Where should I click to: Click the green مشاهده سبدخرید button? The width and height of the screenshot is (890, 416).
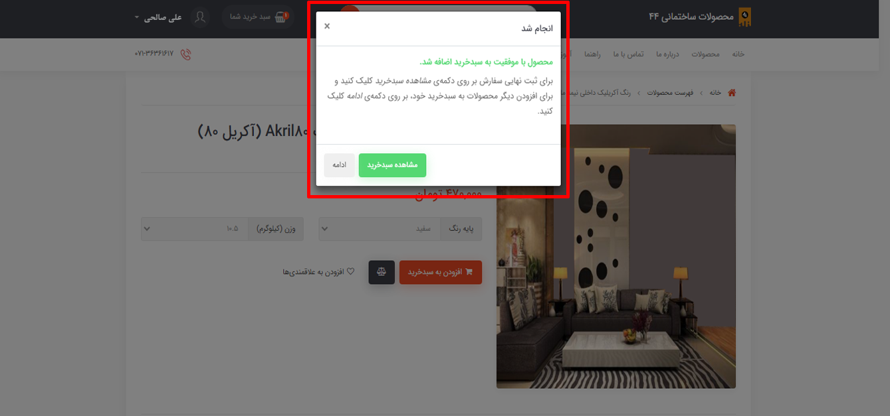[x=392, y=165]
